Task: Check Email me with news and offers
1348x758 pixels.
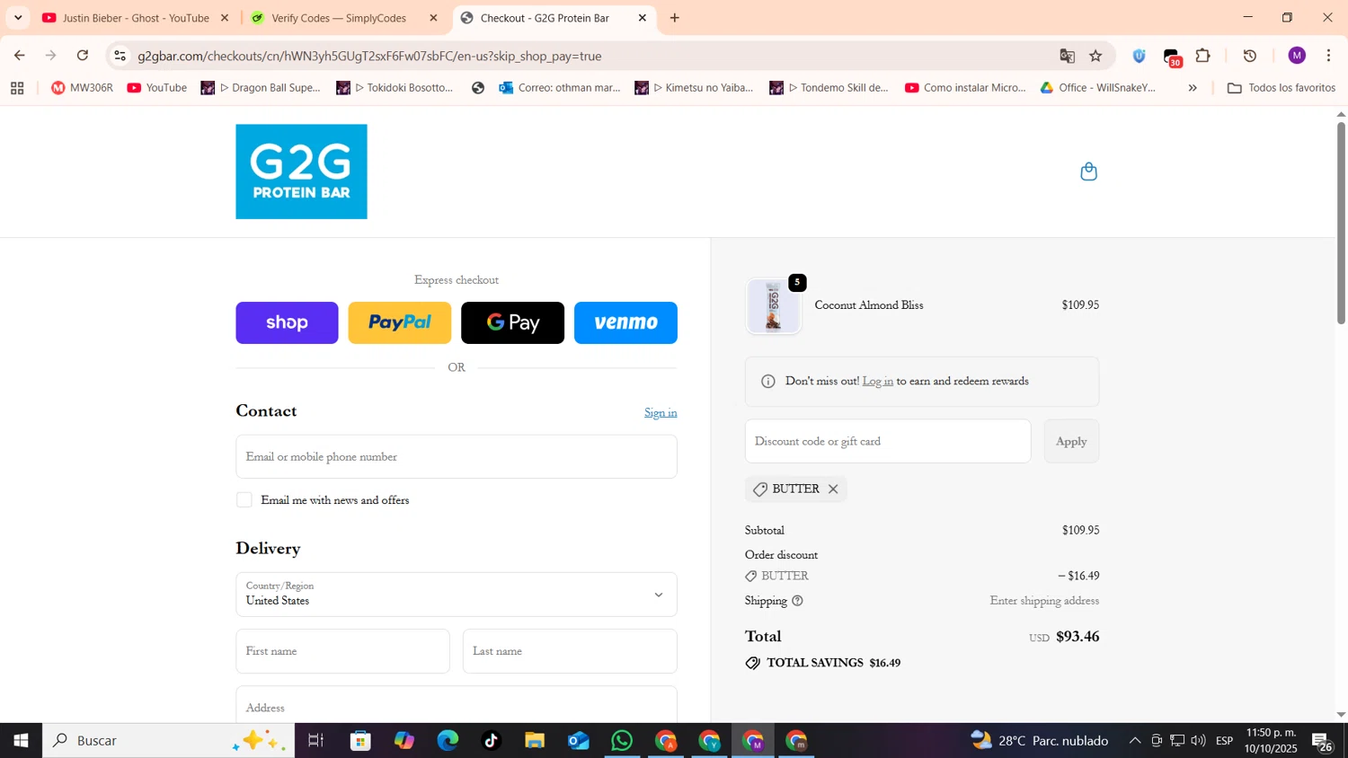Action: [x=244, y=500]
